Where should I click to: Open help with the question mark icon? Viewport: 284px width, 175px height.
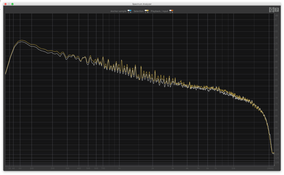tap(277, 9)
